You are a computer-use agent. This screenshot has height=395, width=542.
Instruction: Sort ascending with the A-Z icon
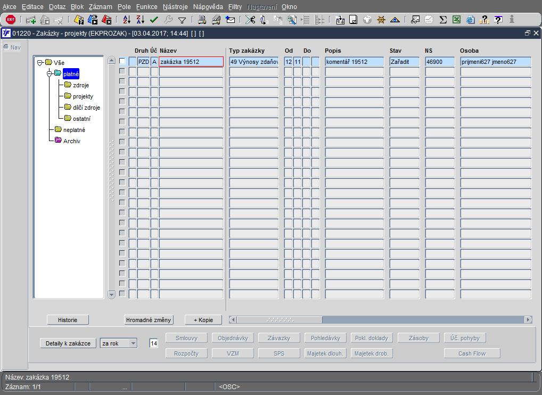coord(127,20)
